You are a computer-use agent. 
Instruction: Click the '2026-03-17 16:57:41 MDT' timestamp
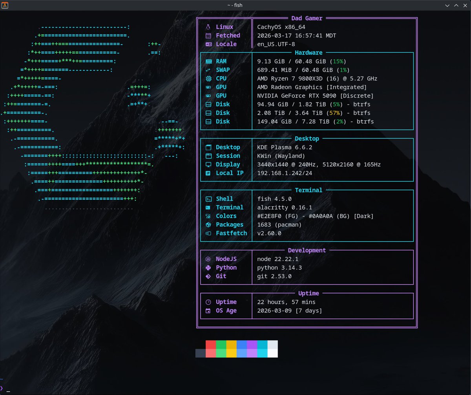(x=297, y=36)
